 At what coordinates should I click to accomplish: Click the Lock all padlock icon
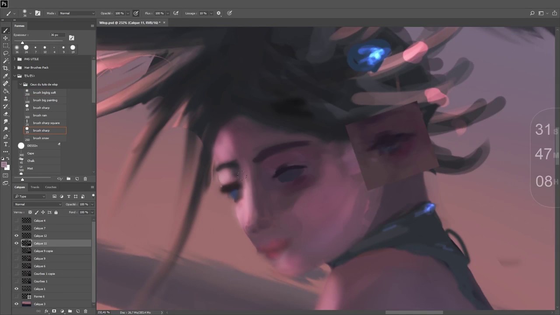point(56,212)
